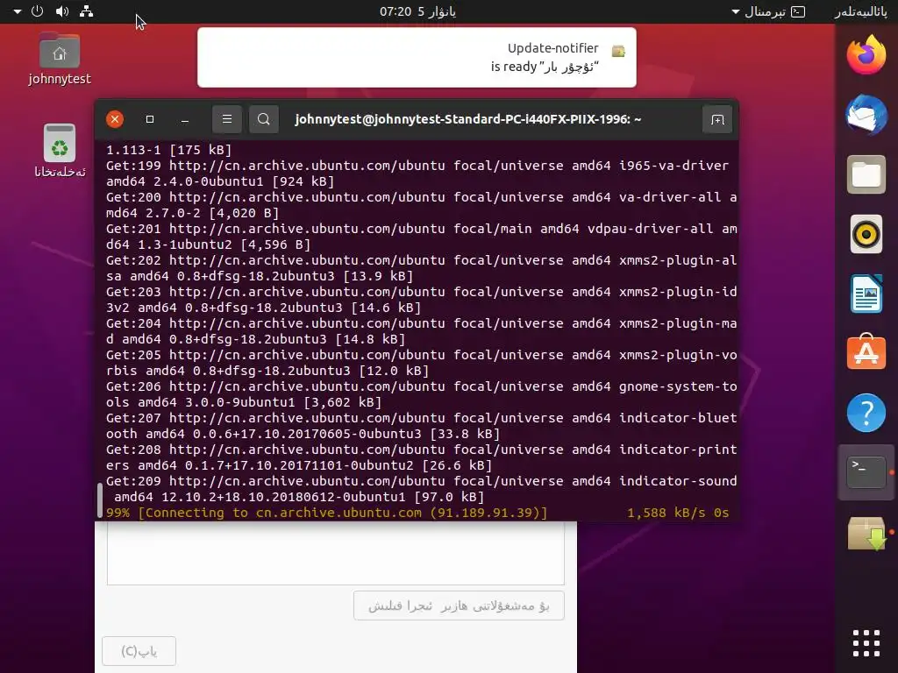Open the package installer dock icon
The width and height of the screenshot is (898, 673).
866,533
